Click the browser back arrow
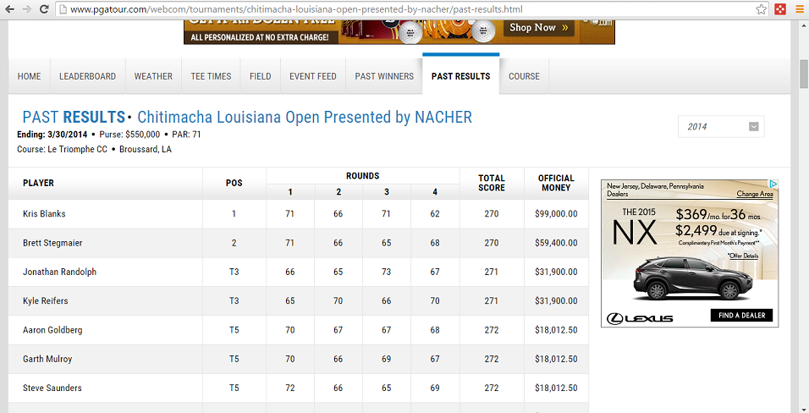 coord(10,9)
